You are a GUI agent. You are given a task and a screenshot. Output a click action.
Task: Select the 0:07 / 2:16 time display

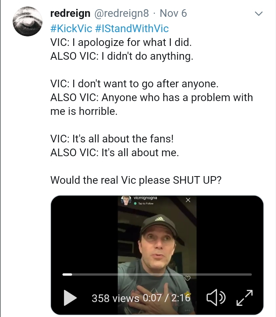click(167, 298)
